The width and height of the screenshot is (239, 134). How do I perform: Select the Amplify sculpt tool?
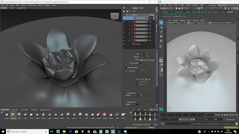click(x=105, y=116)
